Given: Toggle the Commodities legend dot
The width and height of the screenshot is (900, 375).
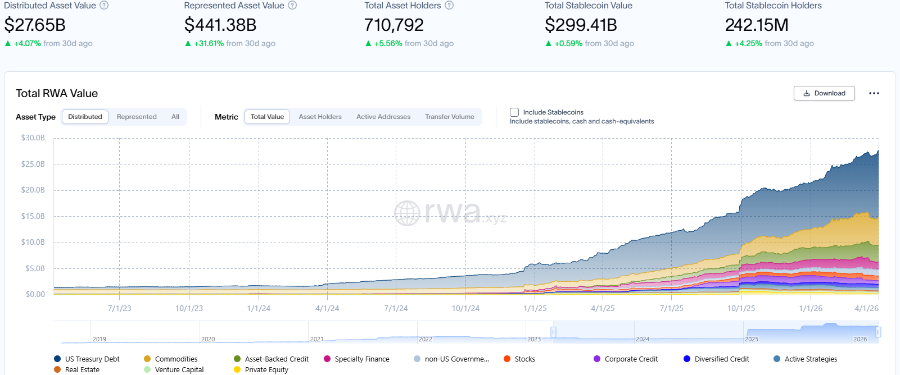Looking at the screenshot, I should tap(147, 359).
